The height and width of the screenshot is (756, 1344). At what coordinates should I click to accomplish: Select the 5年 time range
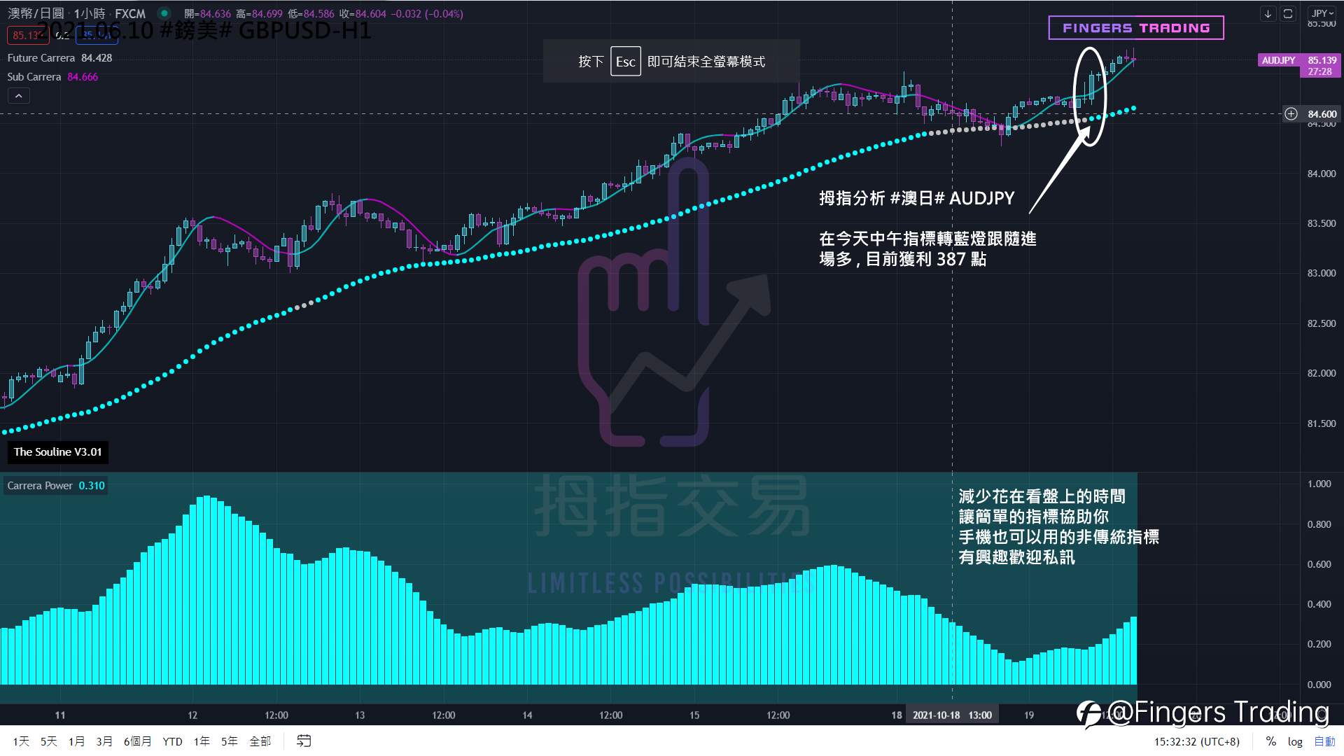[x=229, y=741]
